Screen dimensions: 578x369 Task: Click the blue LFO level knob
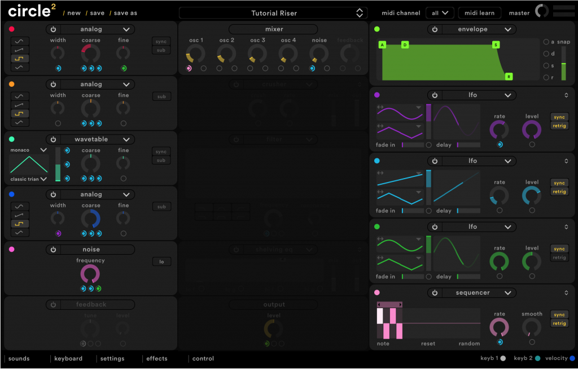532,195
